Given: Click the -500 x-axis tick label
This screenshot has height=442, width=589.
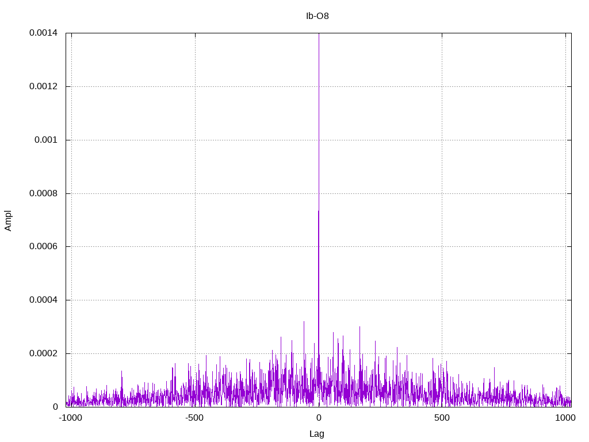Looking at the screenshot, I should [194, 418].
